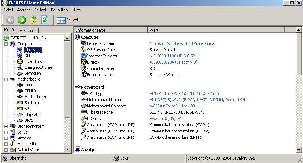Go up one level with folder arrow icon
Viewport: 303px width, 163px height.
(33, 20)
